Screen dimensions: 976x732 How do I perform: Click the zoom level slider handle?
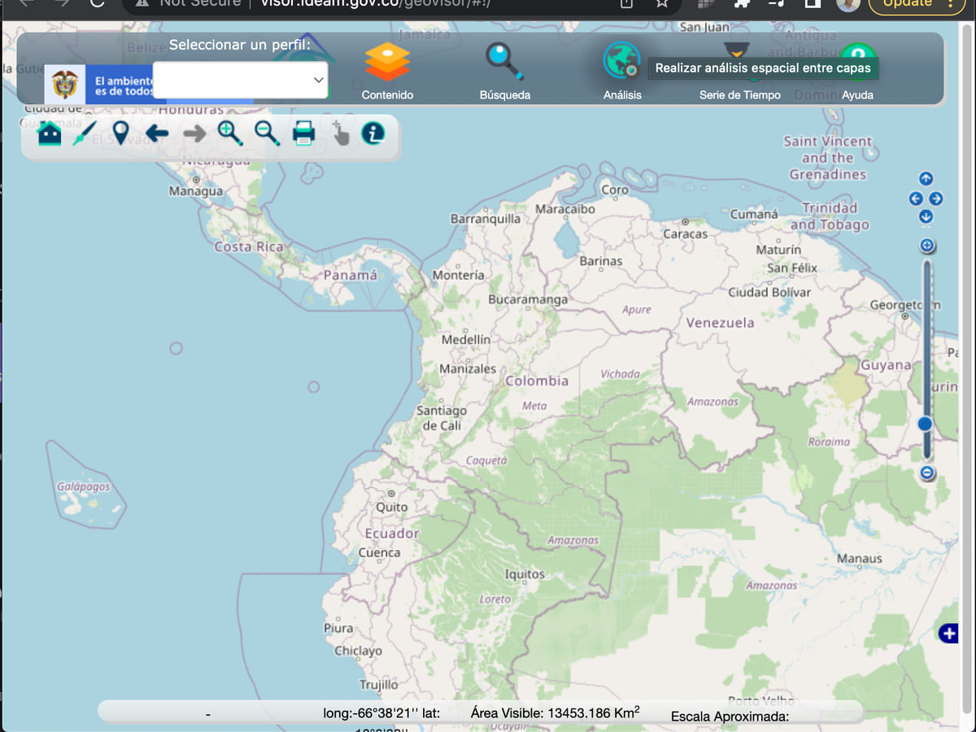point(925,424)
